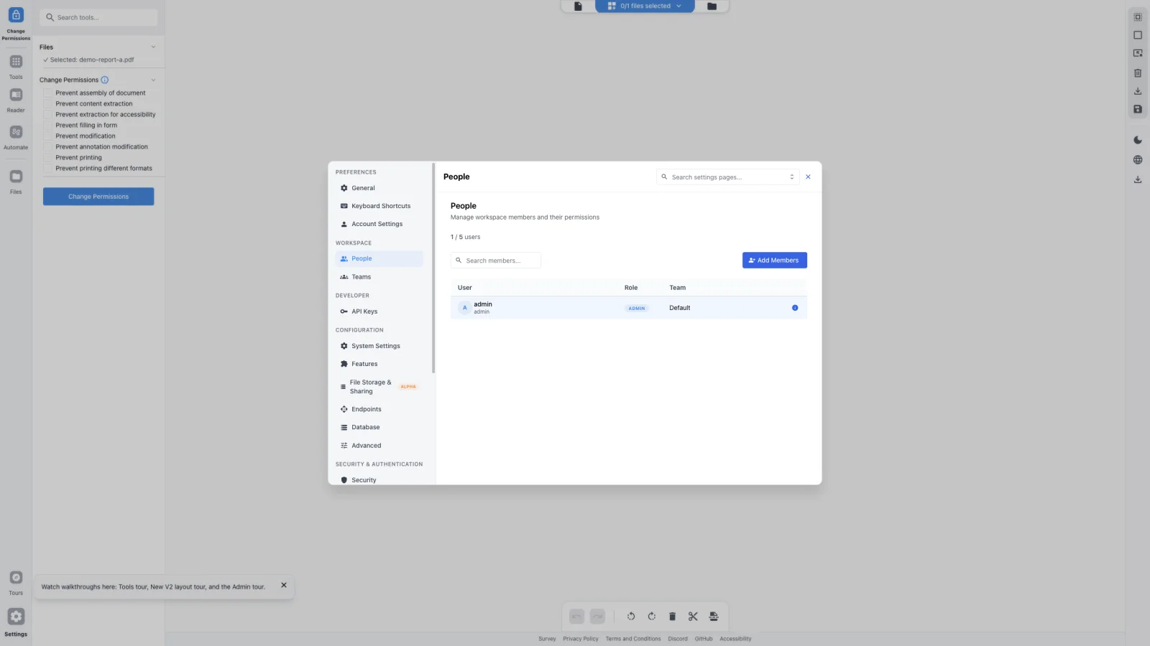Open the Files icon in left rail
The height and width of the screenshot is (646, 1150).
[x=16, y=177]
